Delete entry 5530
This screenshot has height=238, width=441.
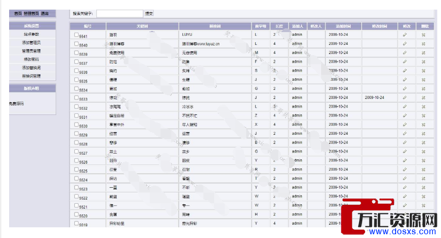423,125
